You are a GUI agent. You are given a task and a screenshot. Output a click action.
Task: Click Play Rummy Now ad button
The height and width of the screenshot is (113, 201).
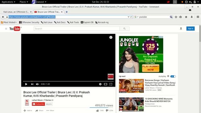150,68
